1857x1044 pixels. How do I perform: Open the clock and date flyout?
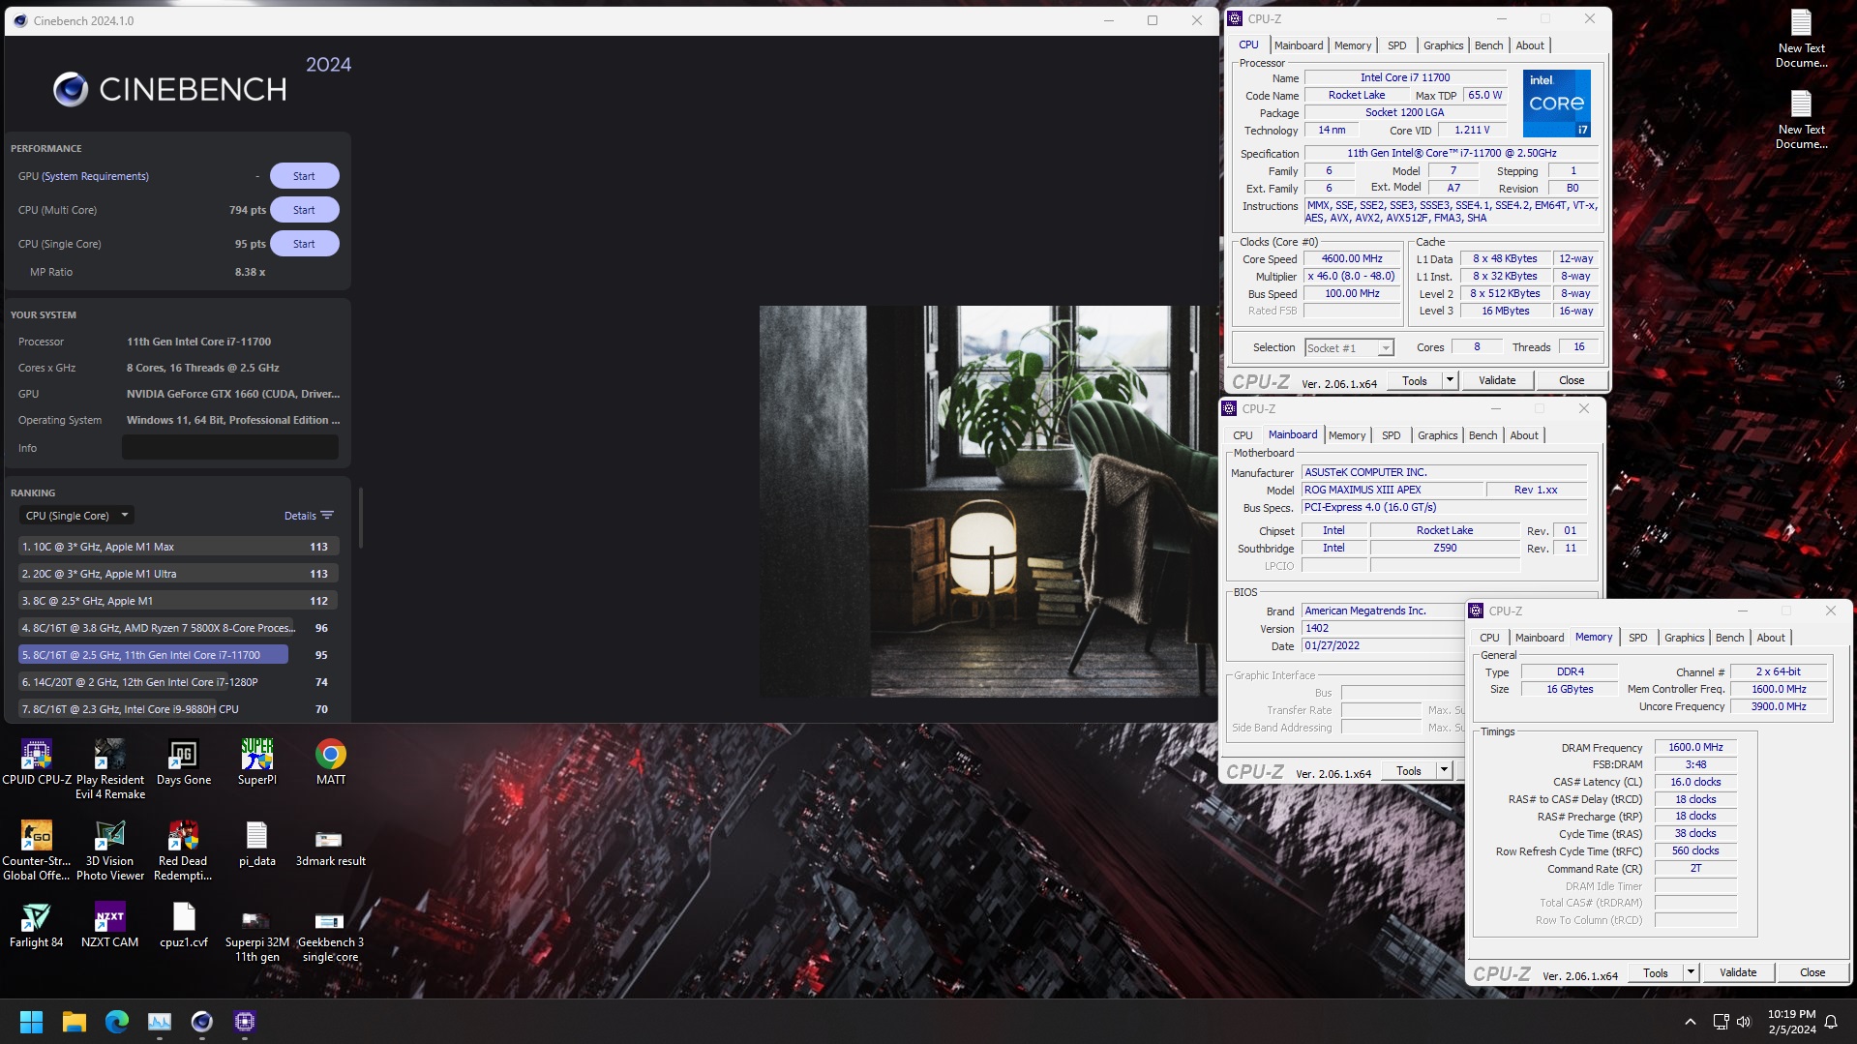1791,1022
